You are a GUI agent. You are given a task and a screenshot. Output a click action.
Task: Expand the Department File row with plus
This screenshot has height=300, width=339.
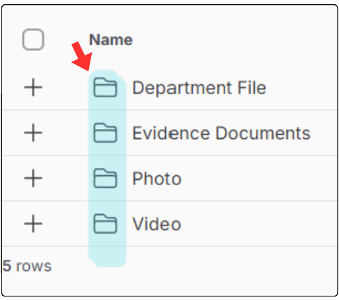pyautogui.click(x=33, y=88)
